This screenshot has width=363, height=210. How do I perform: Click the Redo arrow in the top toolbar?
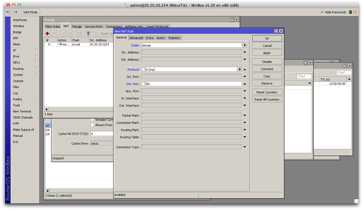[x=15, y=12]
